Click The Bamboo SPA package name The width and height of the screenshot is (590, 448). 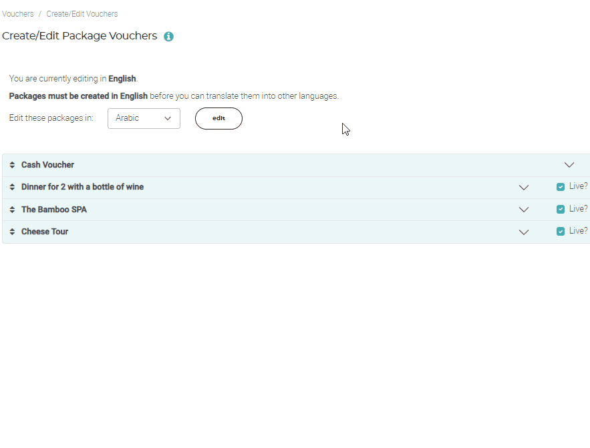(x=54, y=210)
